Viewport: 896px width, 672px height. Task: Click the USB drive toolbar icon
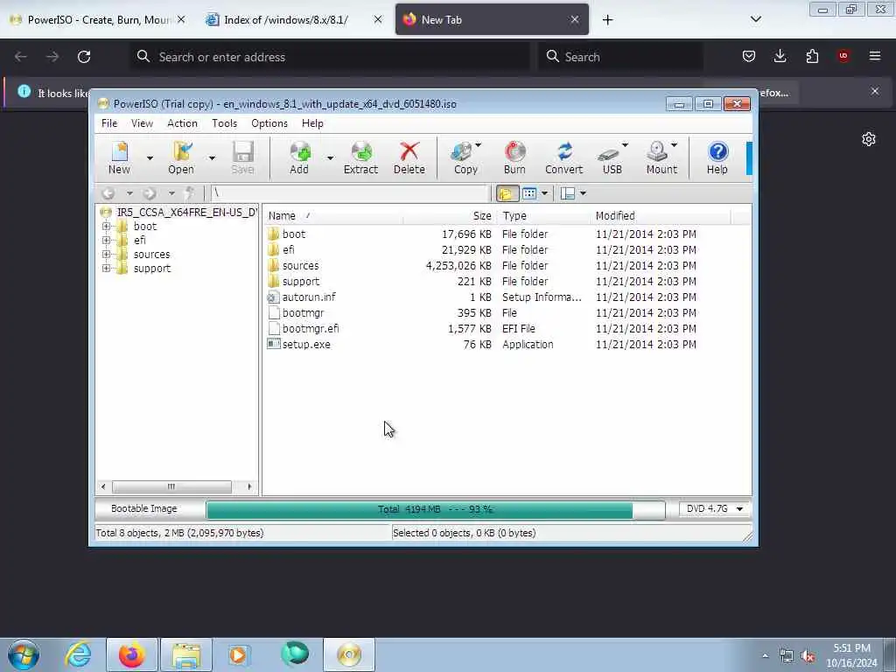[610, 157]
